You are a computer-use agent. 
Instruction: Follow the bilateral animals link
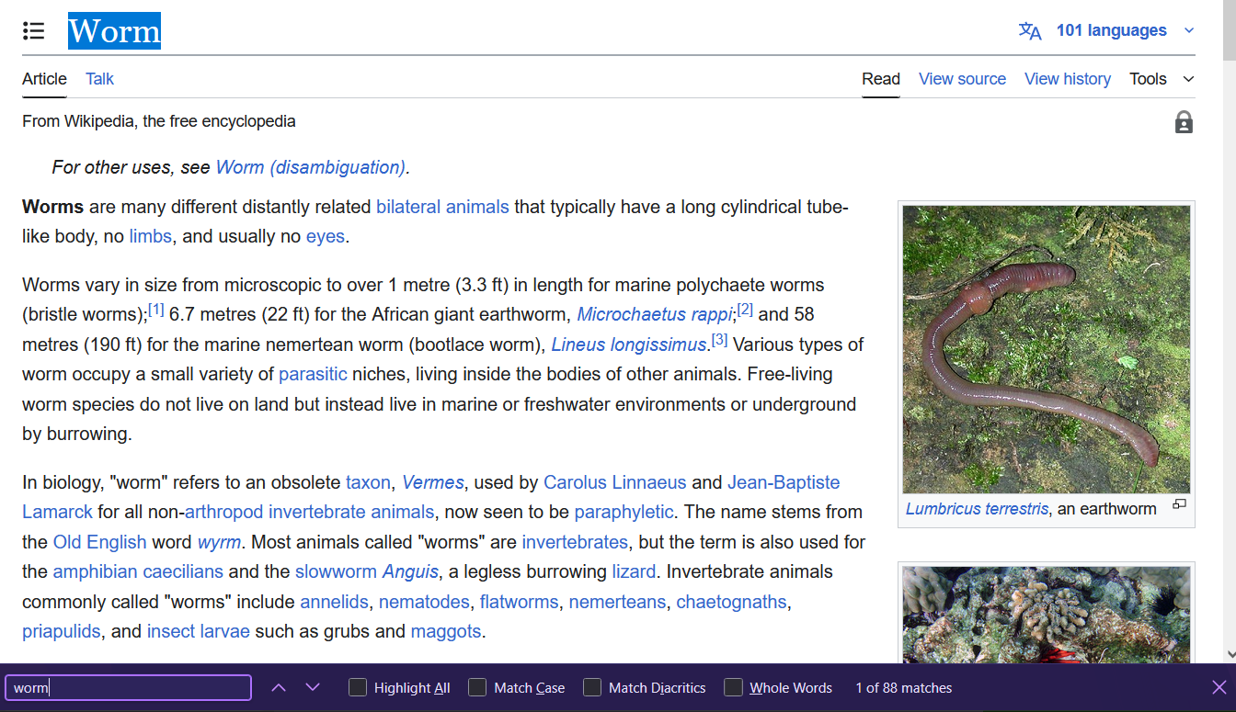442,207
